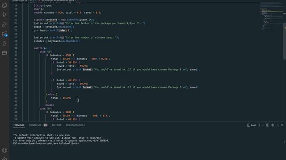
Task: Click 'saved = total - 69.99;' line
Action: (73, 84)
